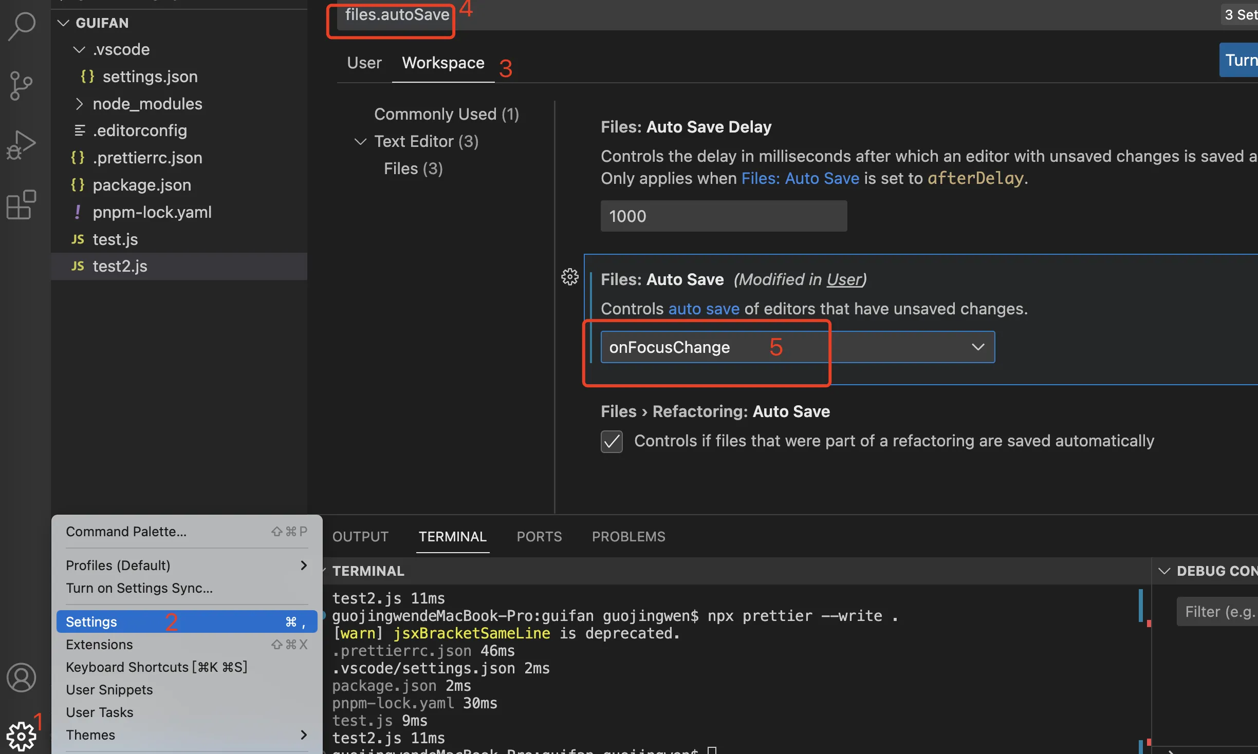Click the gear icon beside Files: Auto Save
Image resolution: width=1258 pixels, height=754 pixels.
[x=570, y=277]
